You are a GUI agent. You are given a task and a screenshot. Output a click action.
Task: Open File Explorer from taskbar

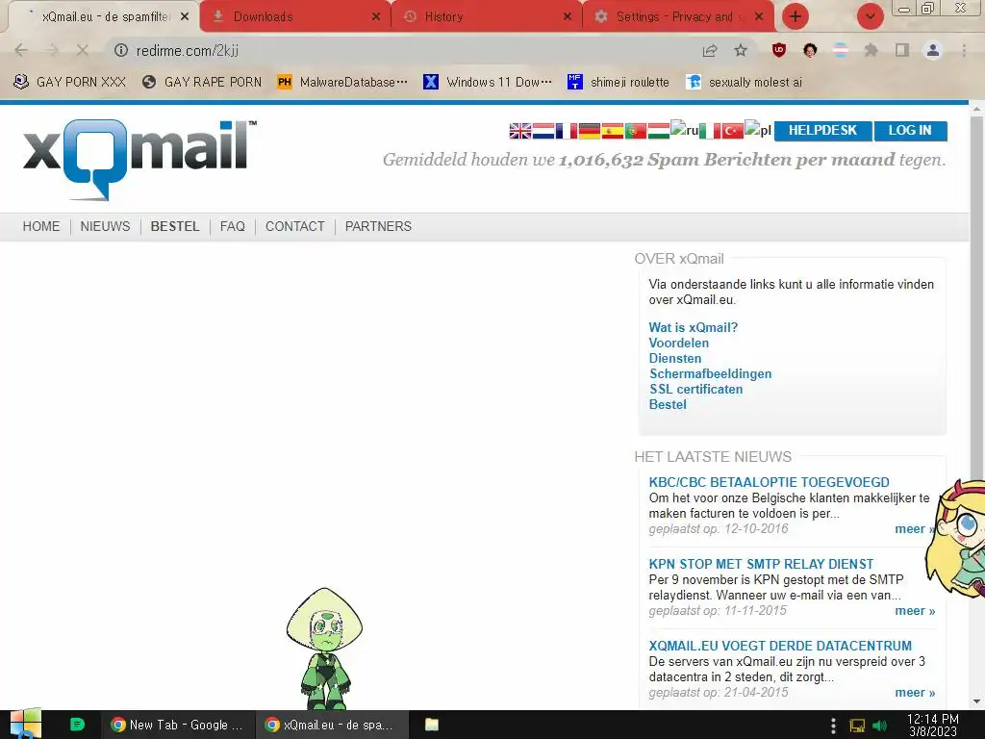pos(432,725)
